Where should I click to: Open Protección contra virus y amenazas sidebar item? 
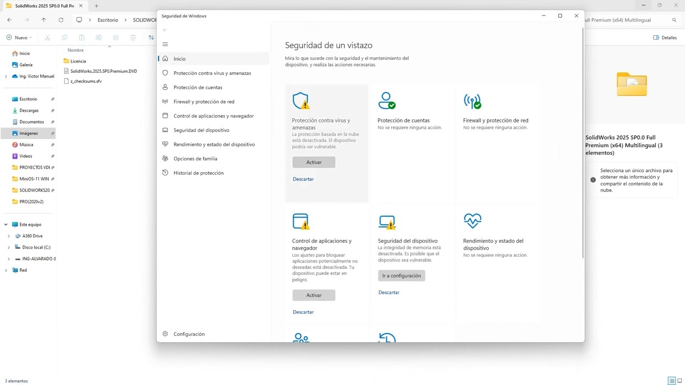[x=214, y=73]
